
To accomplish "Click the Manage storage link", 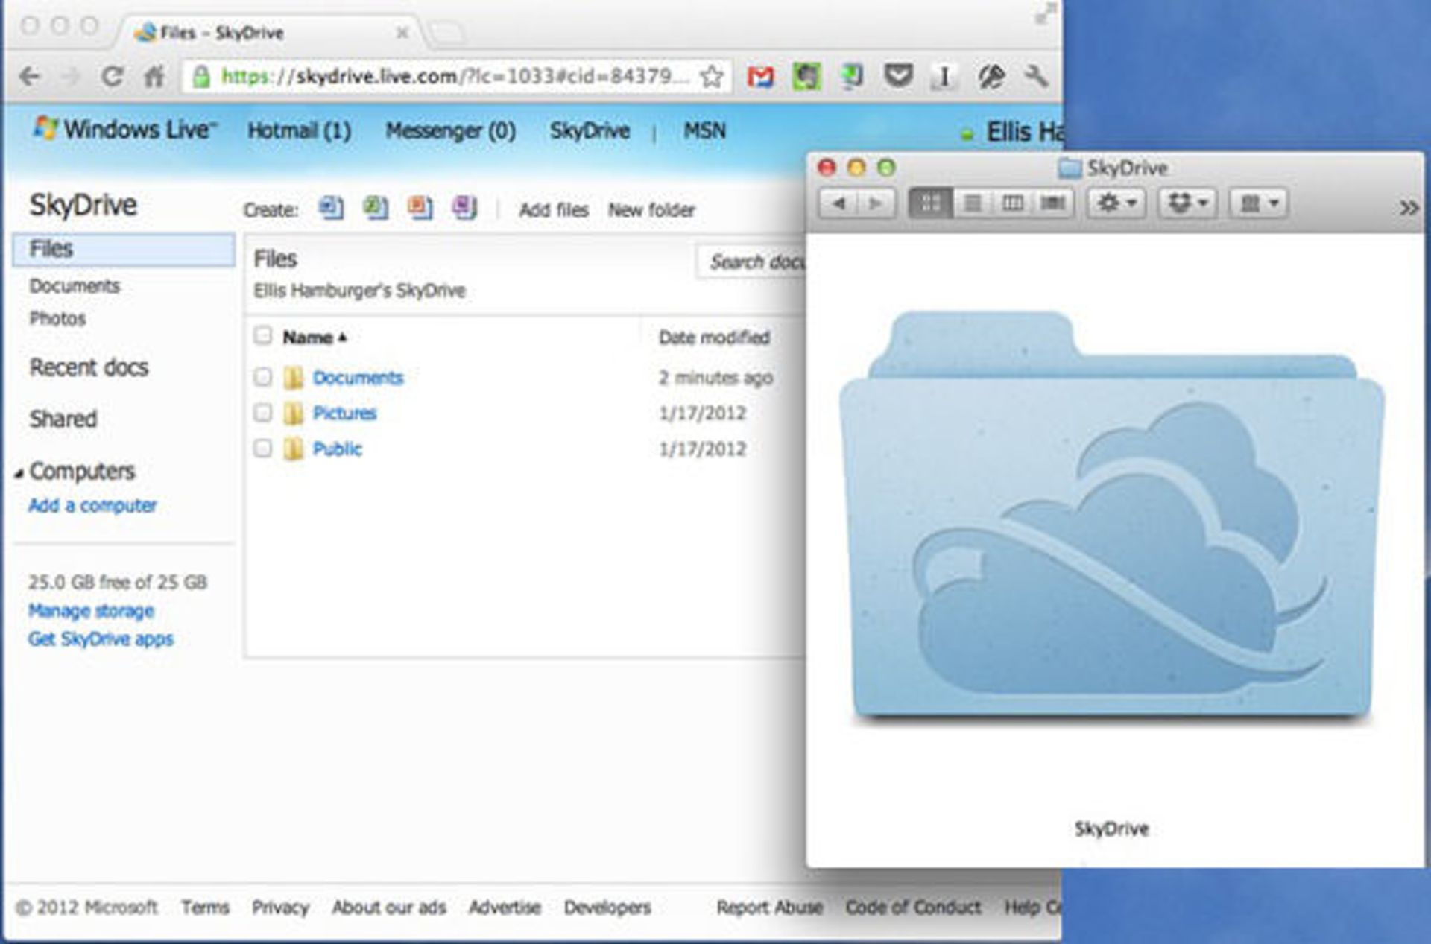I will pos(91,611).
